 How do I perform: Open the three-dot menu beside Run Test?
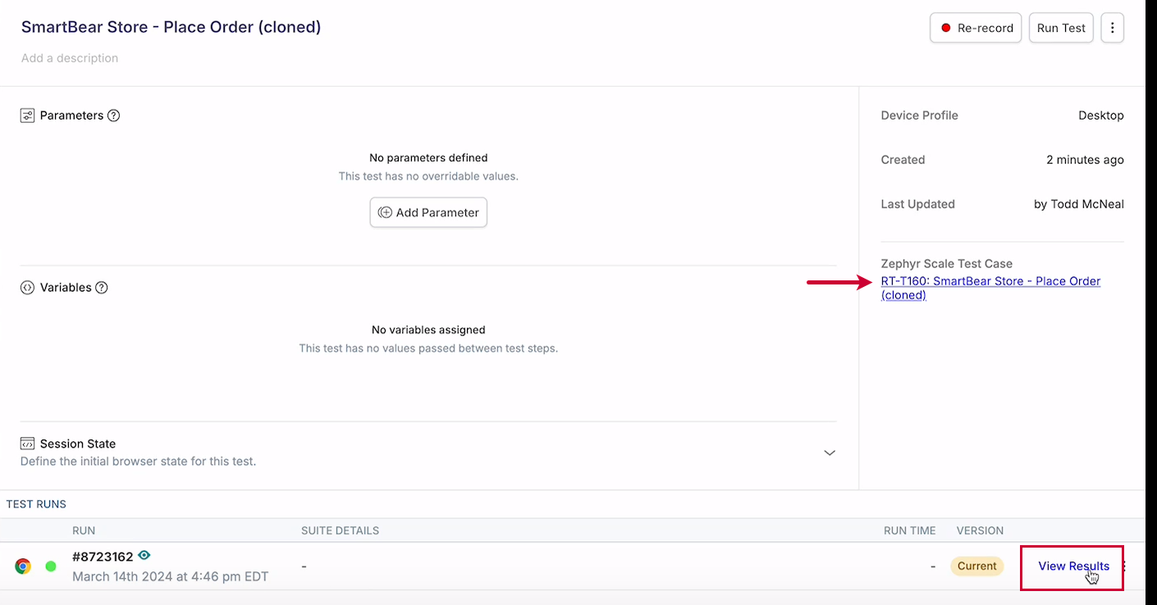click(x=1112, y=28)
